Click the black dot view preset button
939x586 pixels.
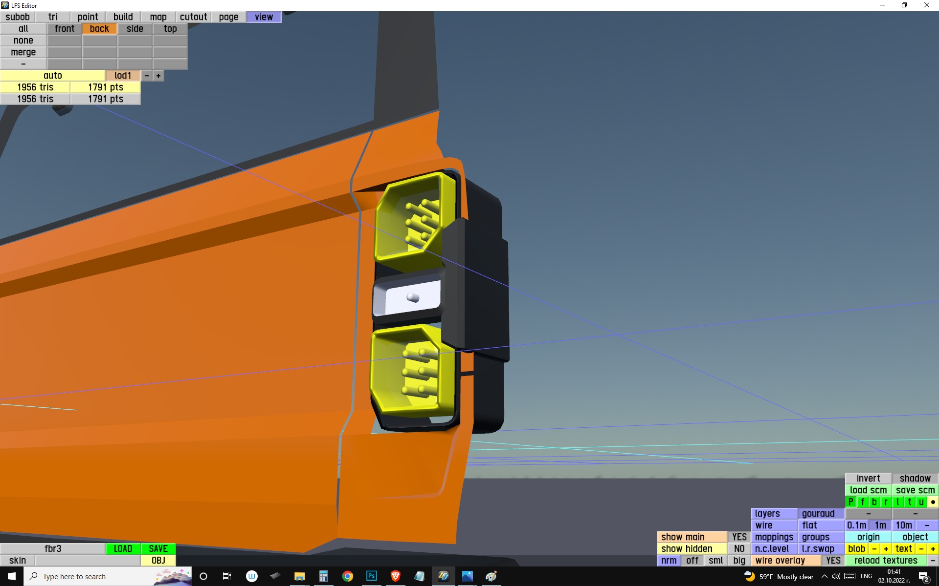click(933, 502)
